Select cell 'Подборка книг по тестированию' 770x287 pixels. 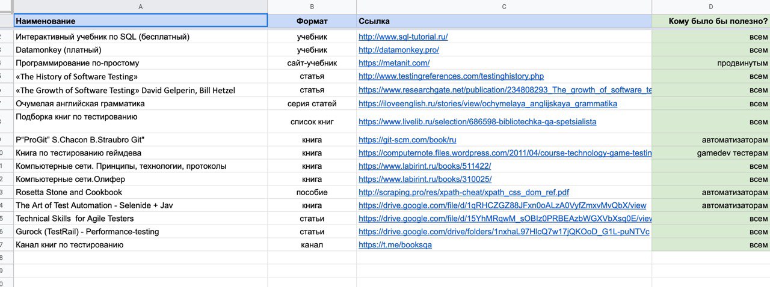tap(141, 121)
